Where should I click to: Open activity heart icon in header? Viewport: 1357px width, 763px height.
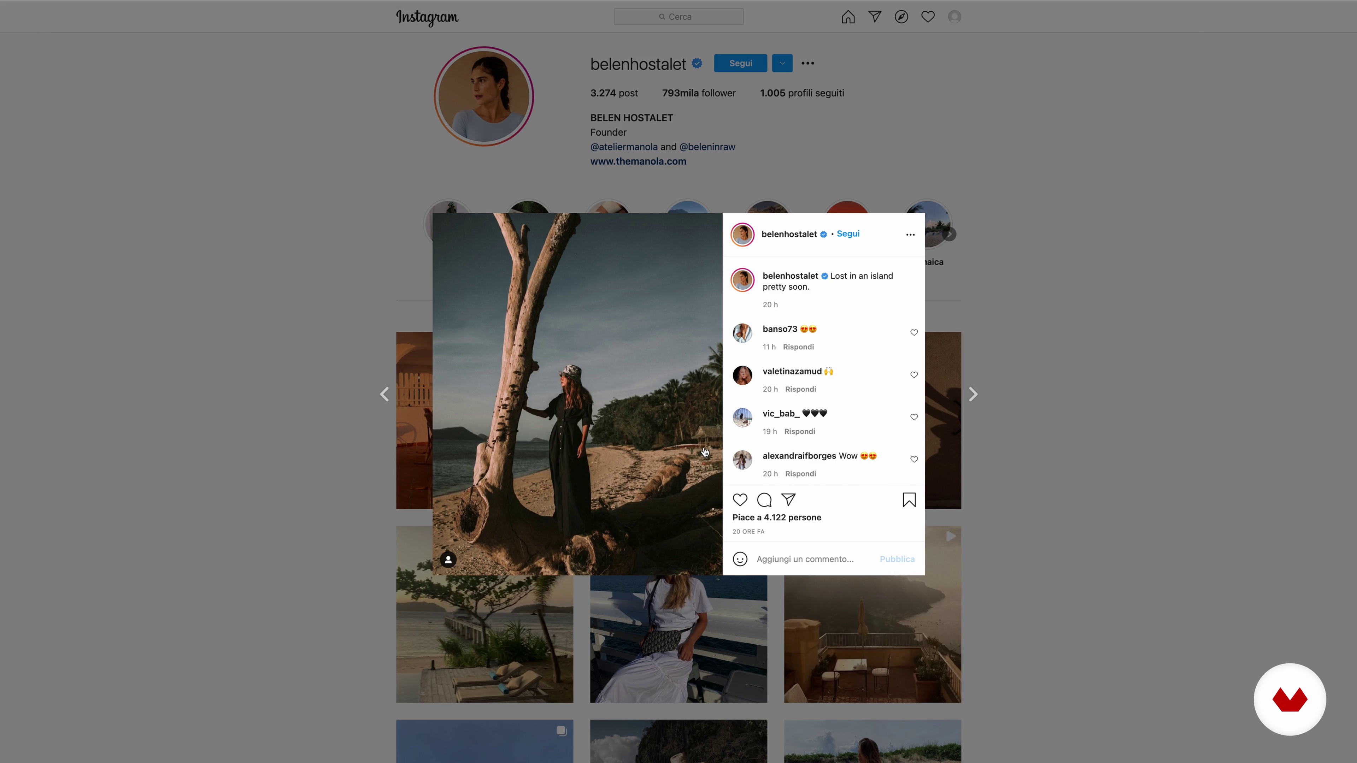pyautogui.click(x=928, y=17)
